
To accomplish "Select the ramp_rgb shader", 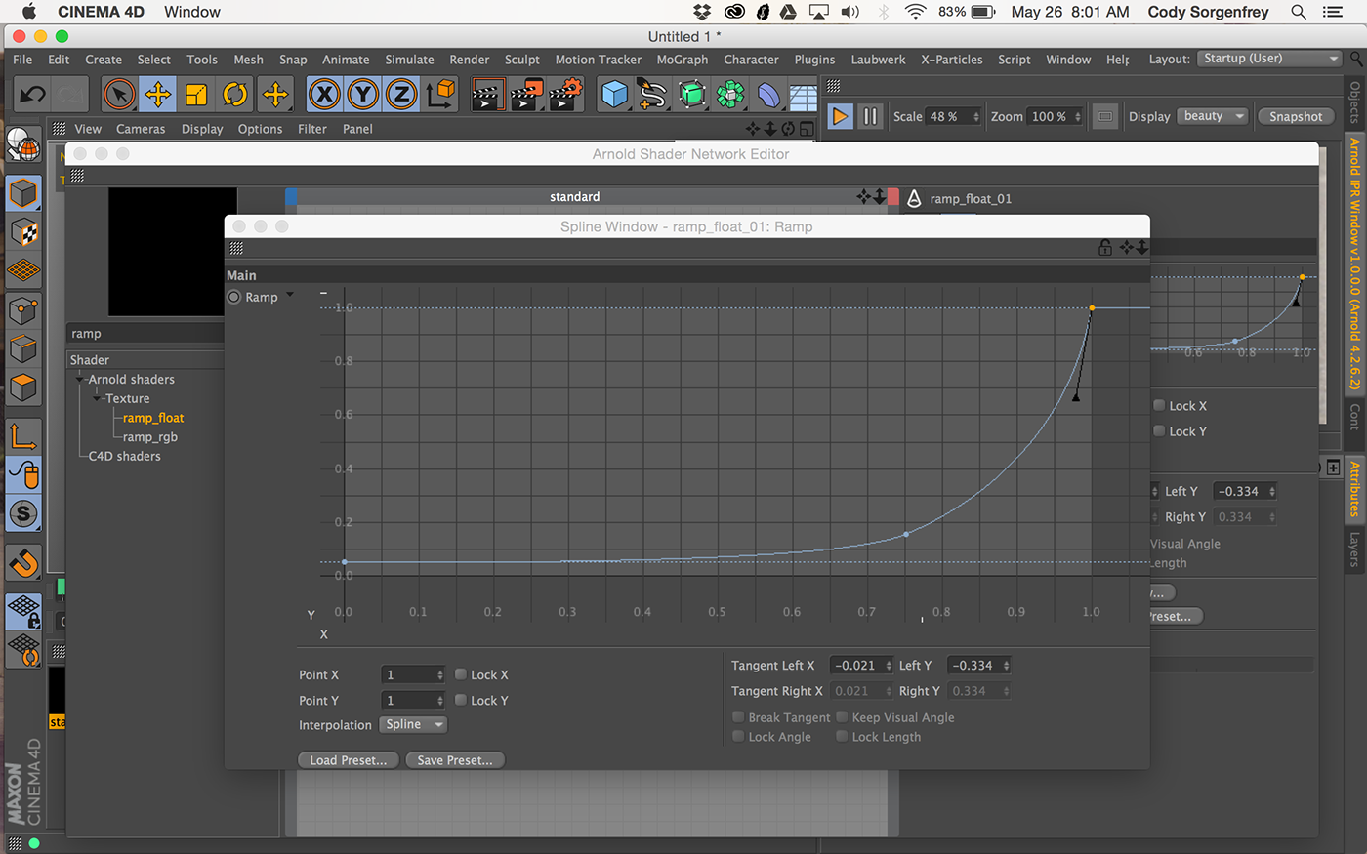I will pos(150,437).
